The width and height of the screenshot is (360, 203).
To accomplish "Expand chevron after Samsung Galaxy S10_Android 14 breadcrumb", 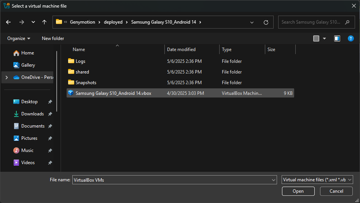I will click(200, 22).
